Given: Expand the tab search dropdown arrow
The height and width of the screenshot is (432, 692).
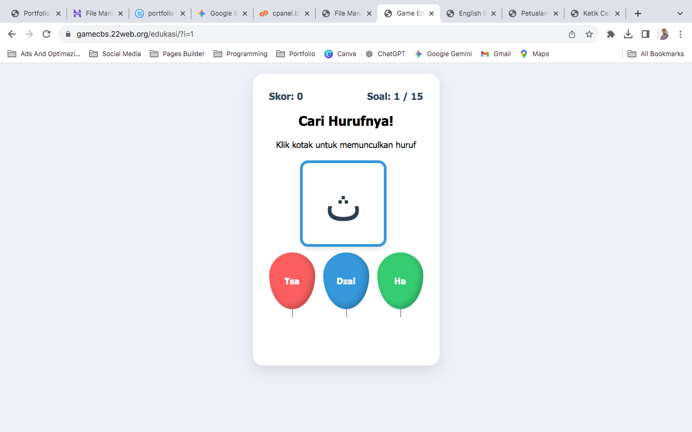Looking at the screenshot, I should [x=680, y=13].
